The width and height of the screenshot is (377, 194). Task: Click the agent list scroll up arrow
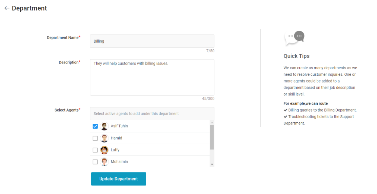212,123
